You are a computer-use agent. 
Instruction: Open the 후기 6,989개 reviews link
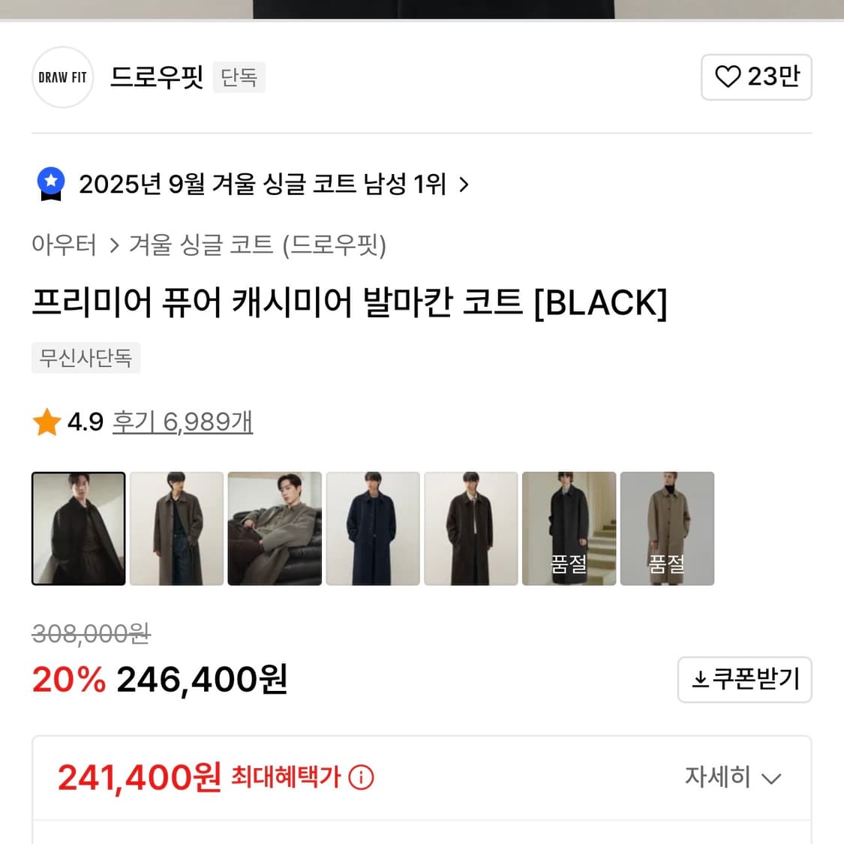182,422
